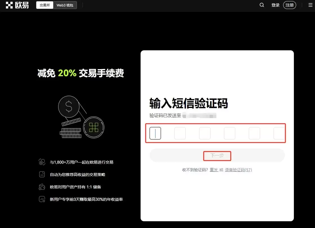The width and height of the screenshot is (315, 228).
Task: Click the 30% 年收益率 chart icon
Action: (x=42, y=199)
